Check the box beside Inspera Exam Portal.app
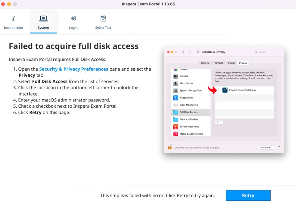Viewport: 296px width, 204px height. [219, 90]
